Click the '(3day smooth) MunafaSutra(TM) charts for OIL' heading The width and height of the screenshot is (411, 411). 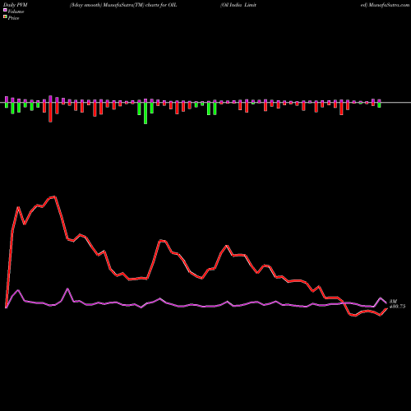click(123, 5)
